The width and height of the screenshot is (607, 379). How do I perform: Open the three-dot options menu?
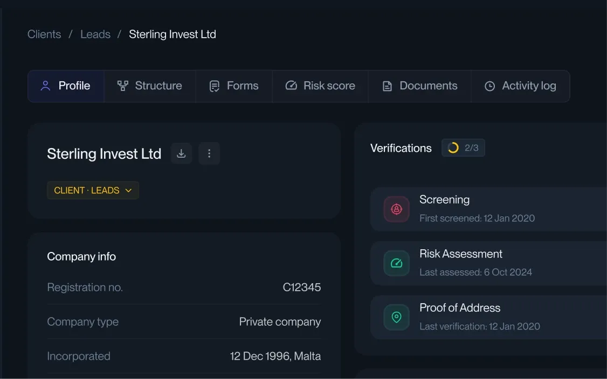[209, 153]
